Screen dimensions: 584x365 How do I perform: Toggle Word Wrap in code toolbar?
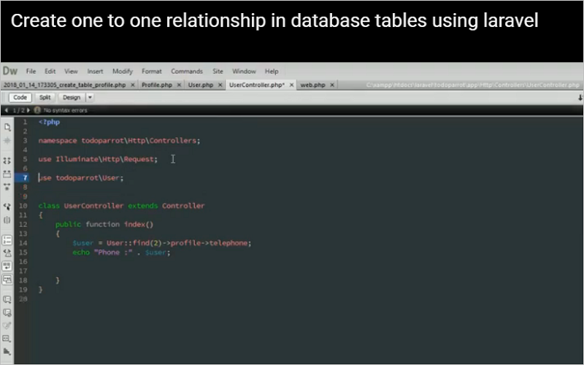(7, 266)
